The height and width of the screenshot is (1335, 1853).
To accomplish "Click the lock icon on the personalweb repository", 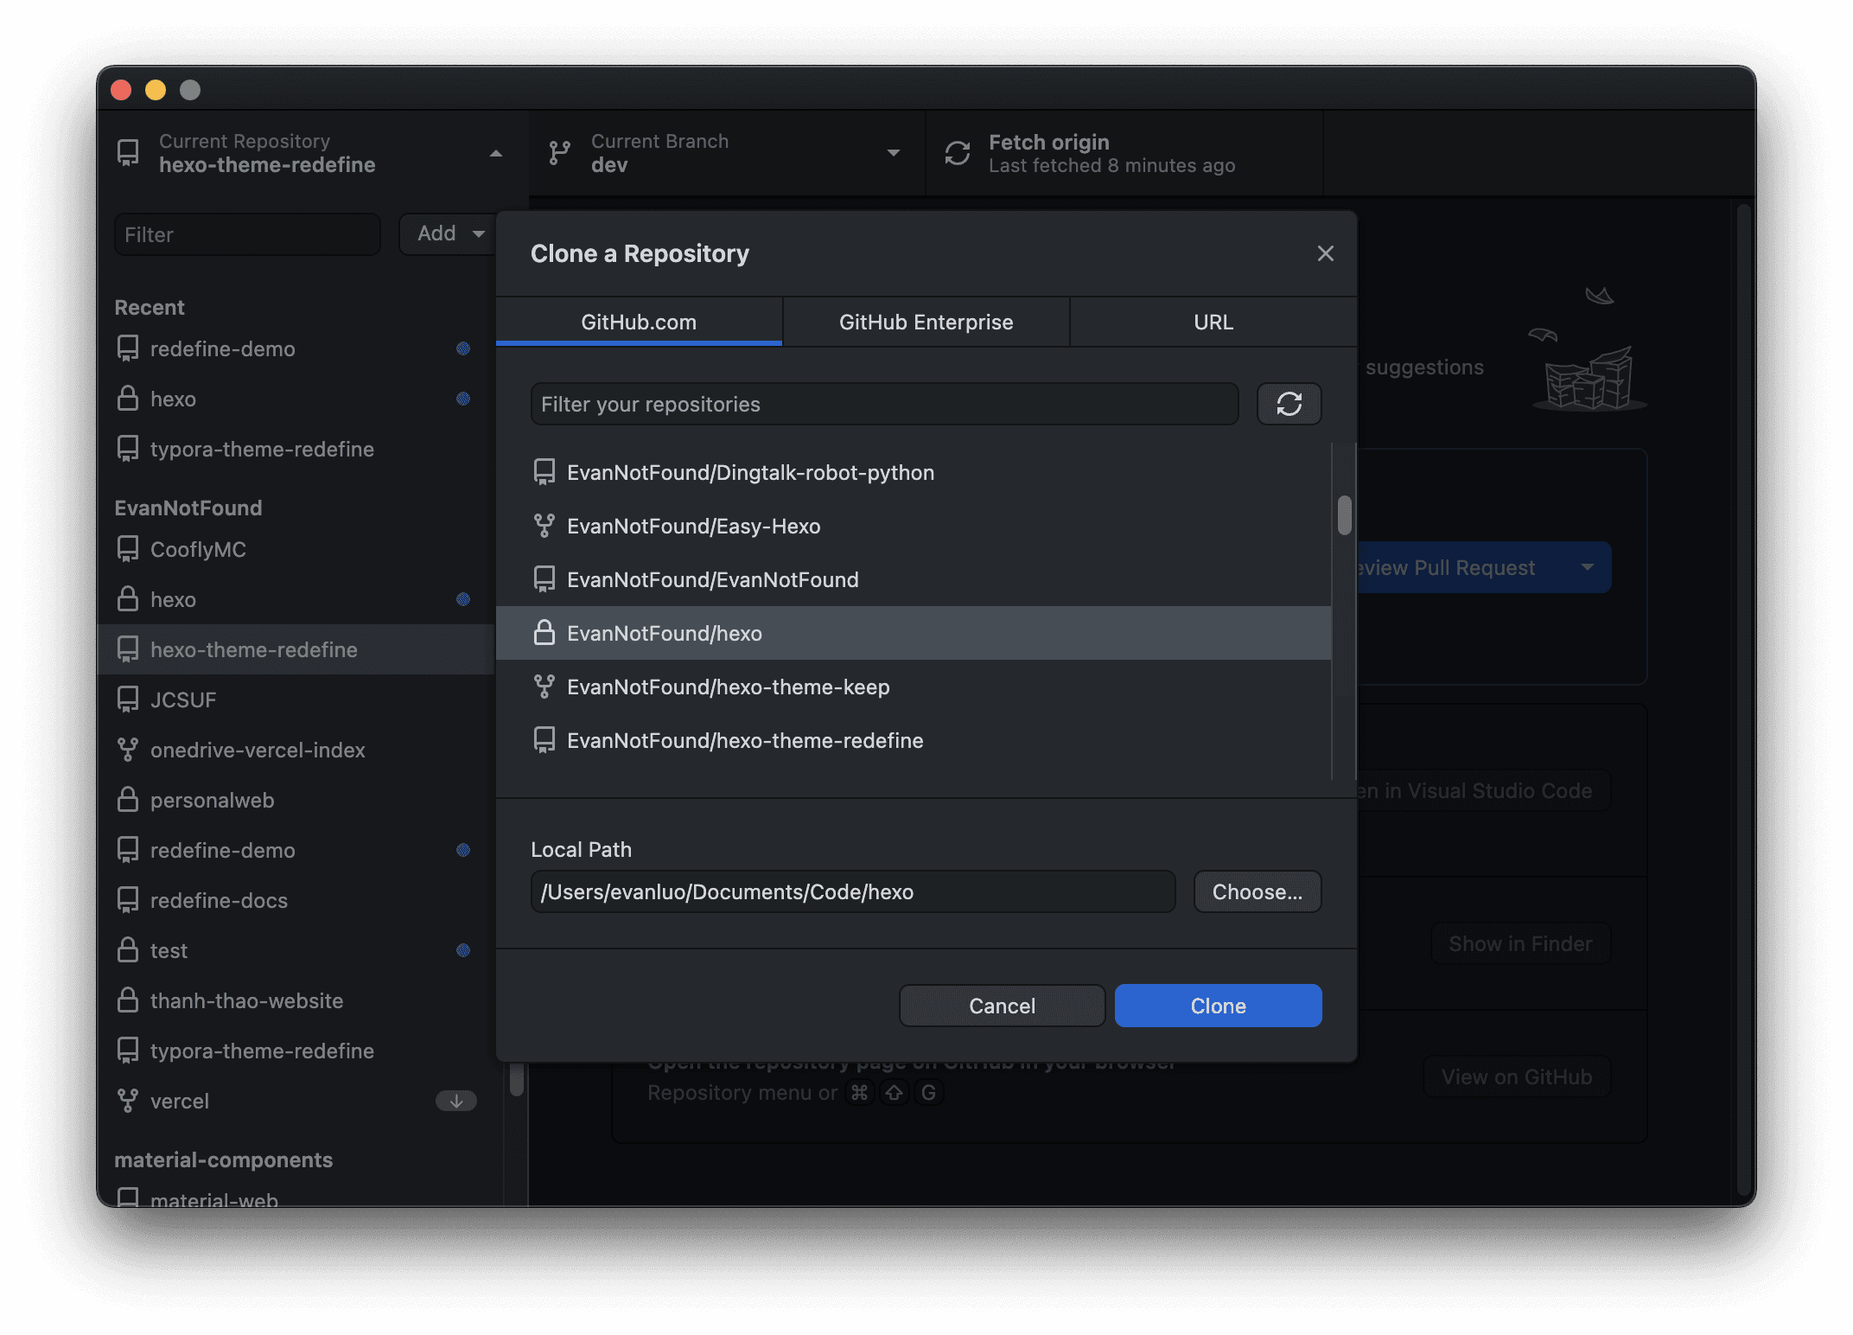I will coord(128,800).
